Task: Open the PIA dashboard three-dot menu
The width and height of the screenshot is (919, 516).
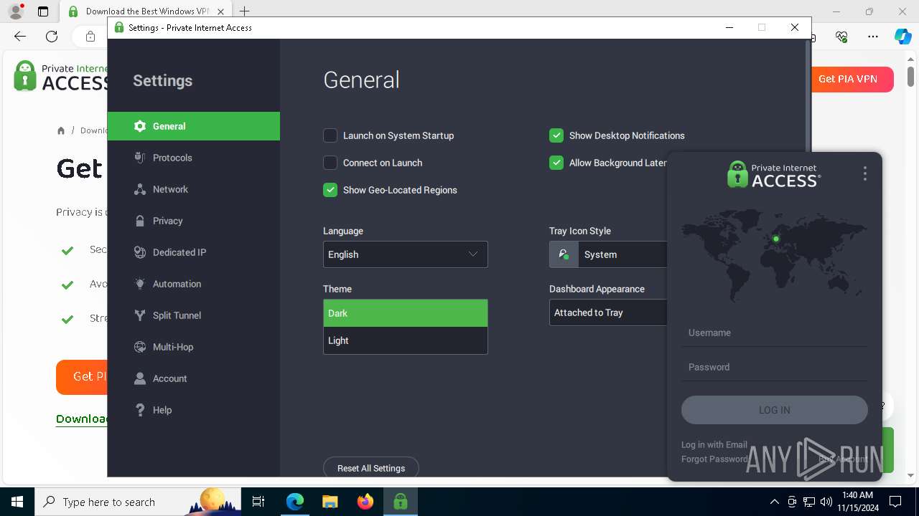Action: click(x=865, y=173)
